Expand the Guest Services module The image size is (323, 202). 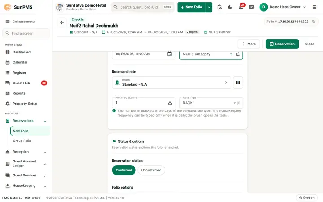click(45, 176)
